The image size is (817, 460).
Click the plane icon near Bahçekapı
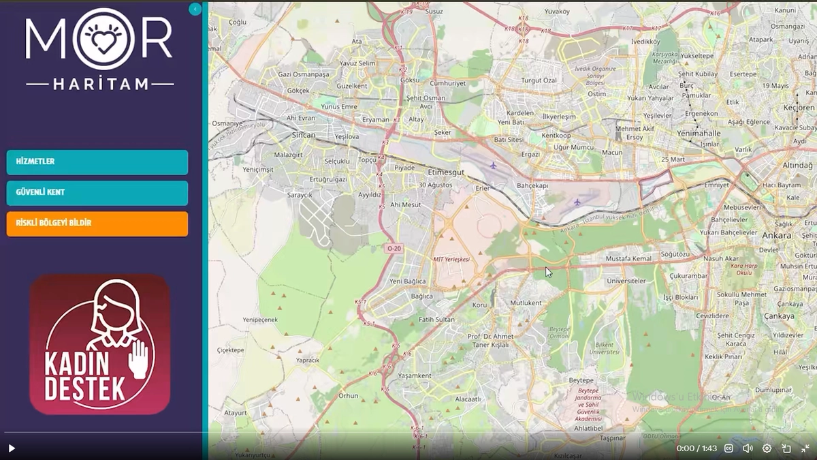(577, 202)
